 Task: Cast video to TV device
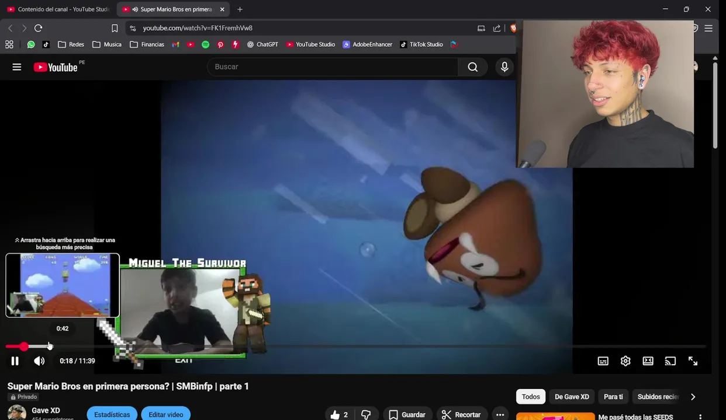670,361
